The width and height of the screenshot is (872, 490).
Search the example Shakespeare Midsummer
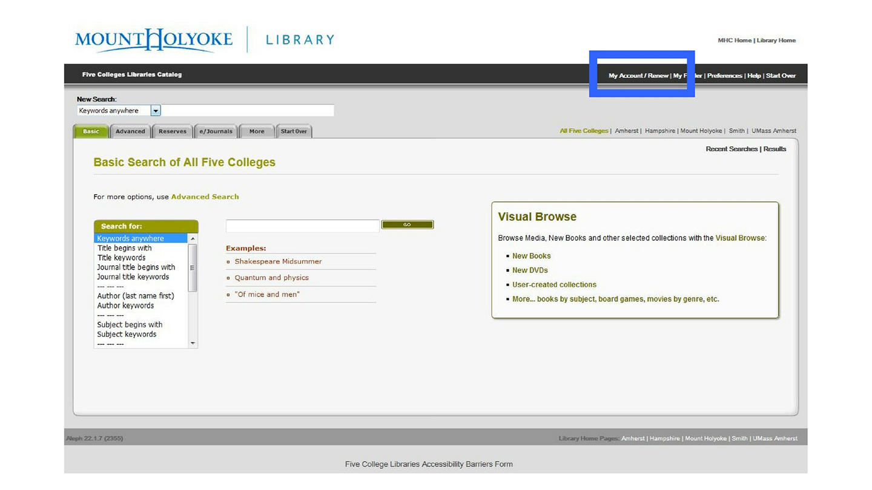(x=278, y=261)
